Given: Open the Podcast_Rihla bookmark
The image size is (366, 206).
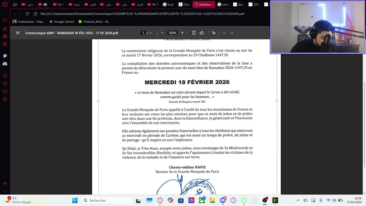Looking at the screenshot, I should coord(95,21).
